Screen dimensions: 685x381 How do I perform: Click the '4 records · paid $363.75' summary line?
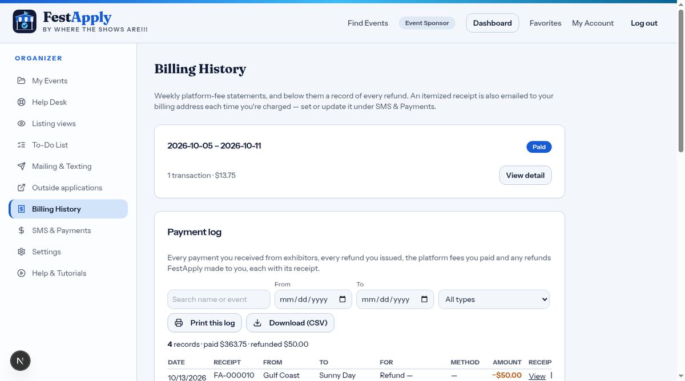(238, 344)
